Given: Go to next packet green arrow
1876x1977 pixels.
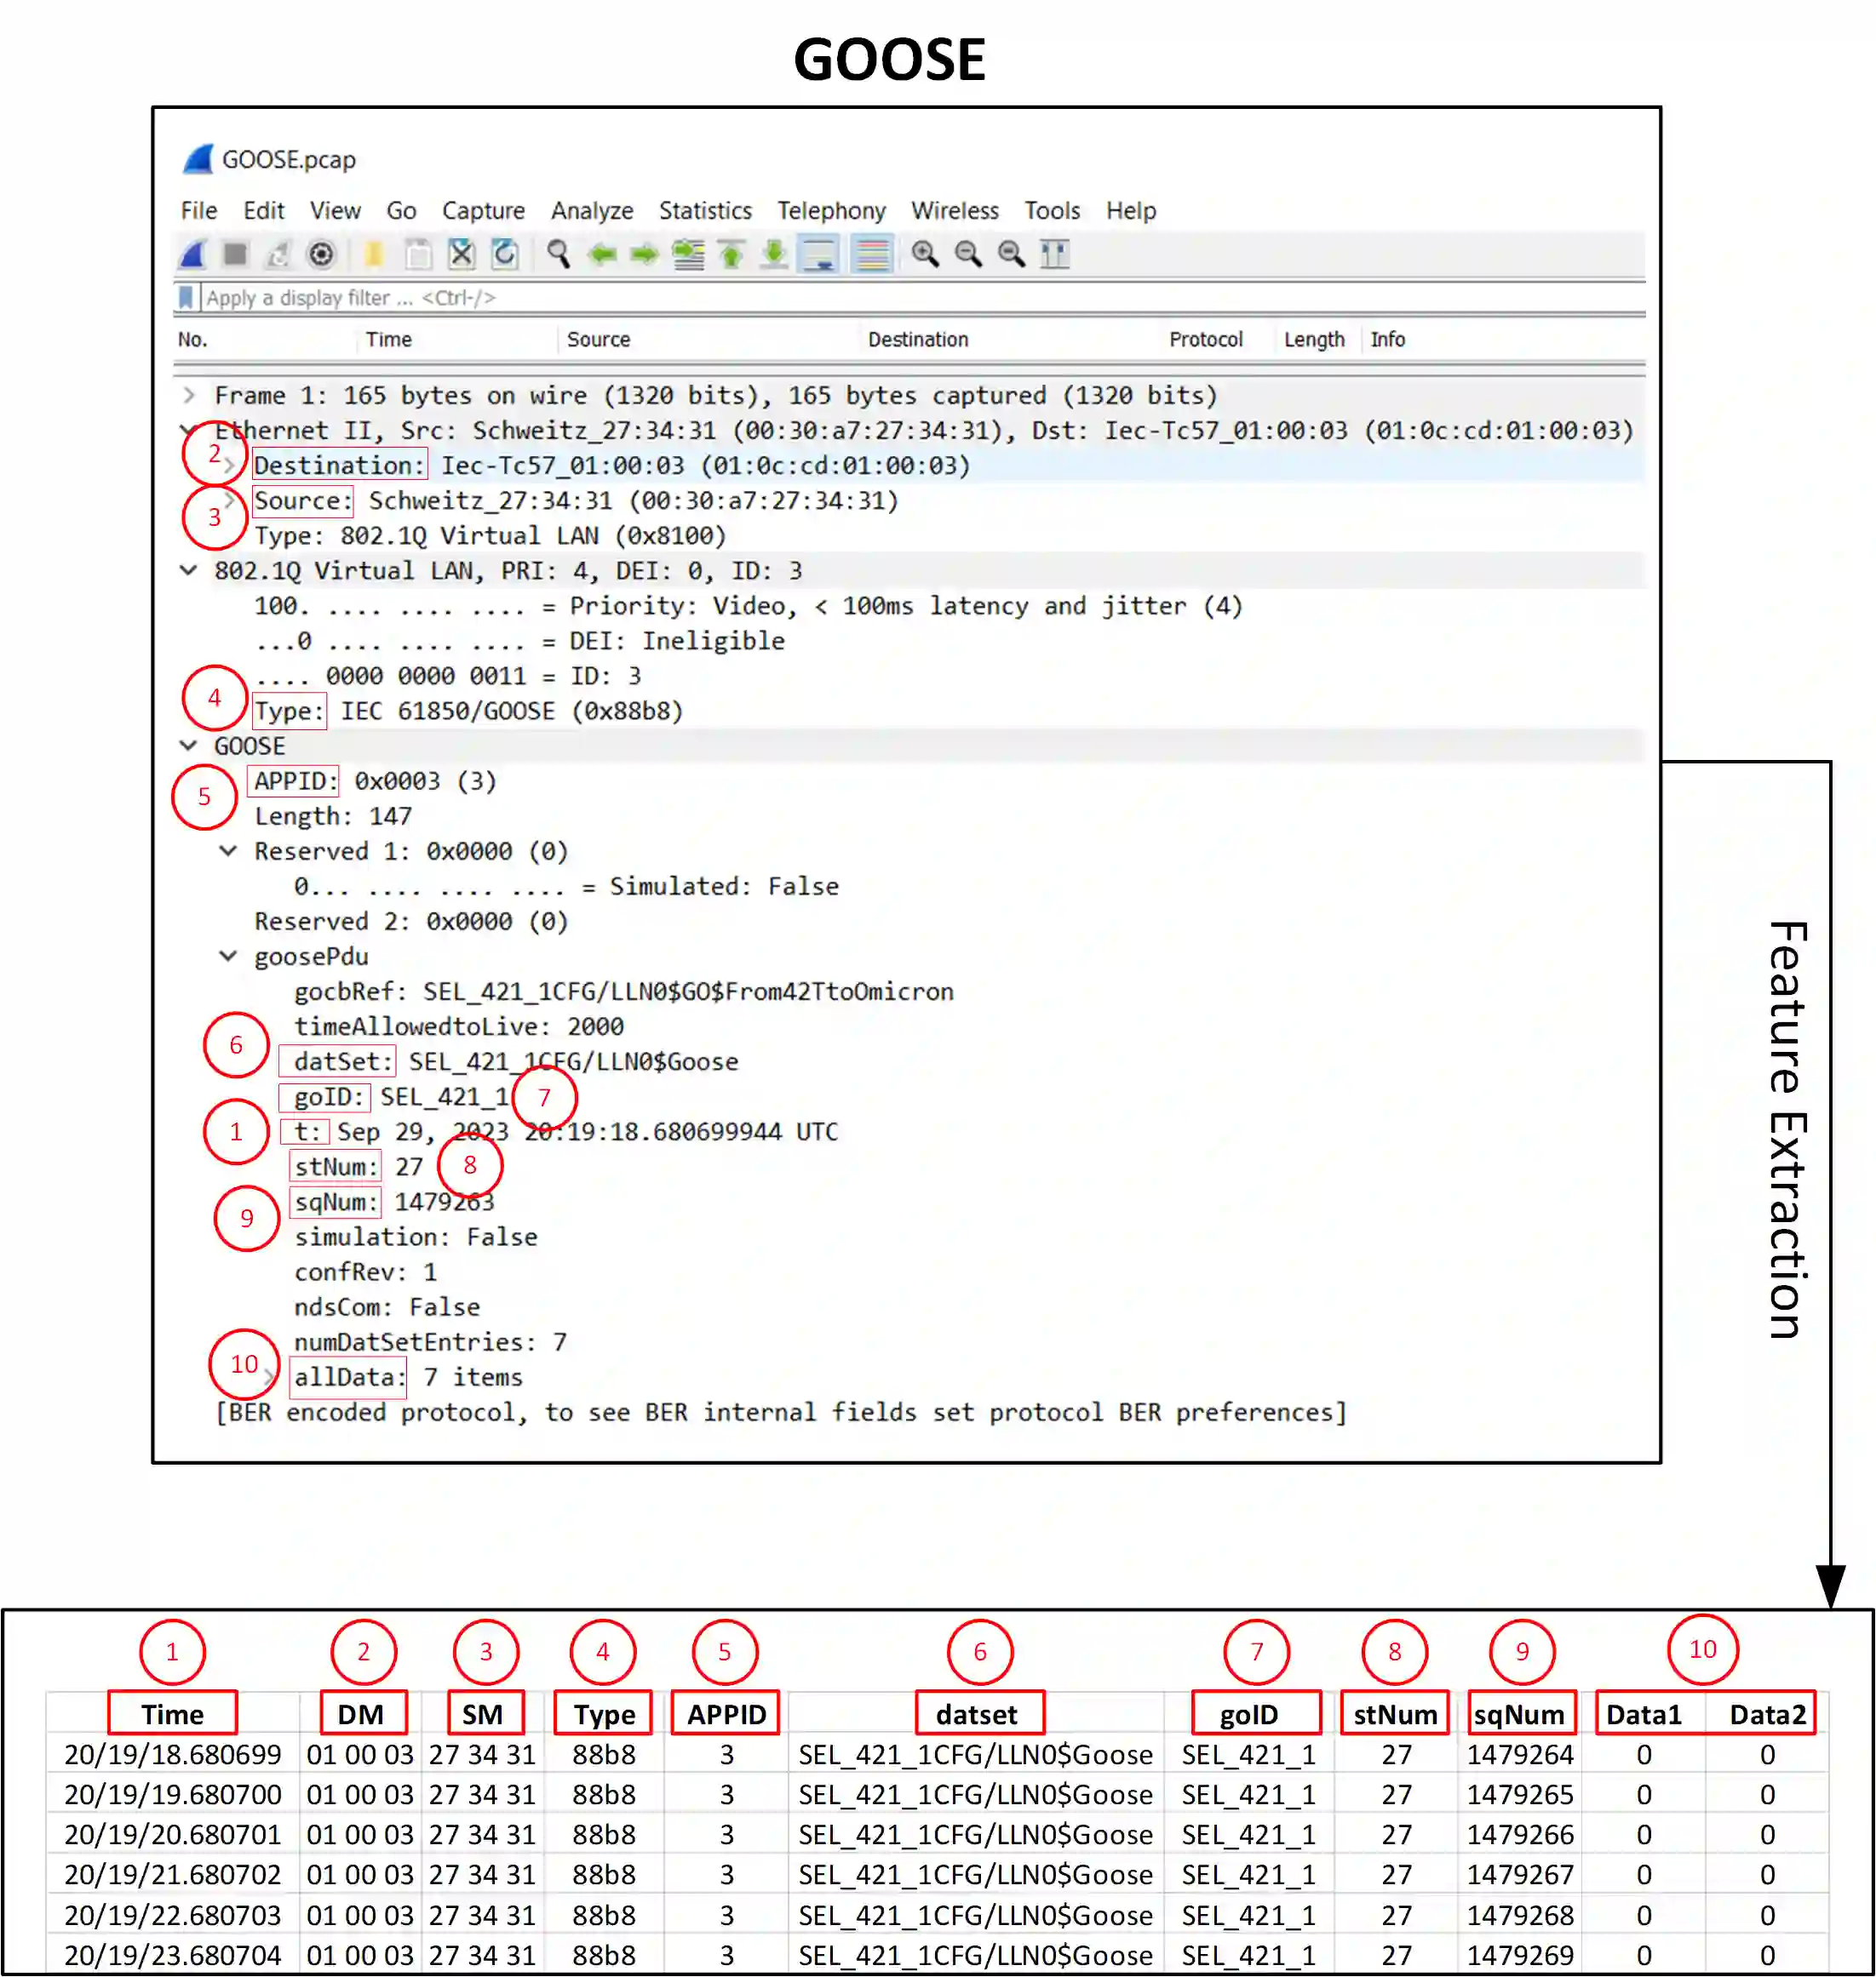Looking at the screenshot, I should [x=644, y=254].
